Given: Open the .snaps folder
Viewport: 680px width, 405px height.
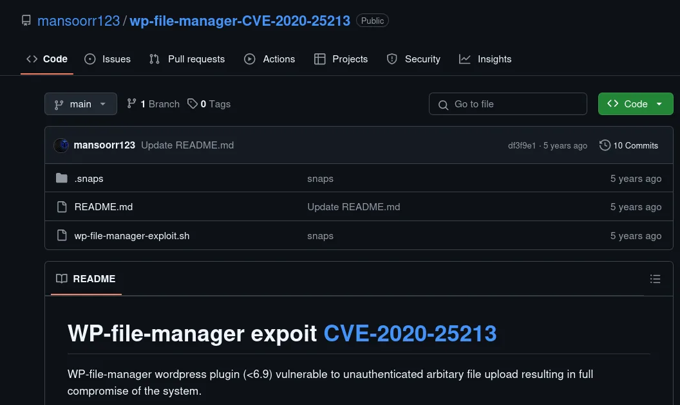Looking at the screenshot, I should [89, 179].
